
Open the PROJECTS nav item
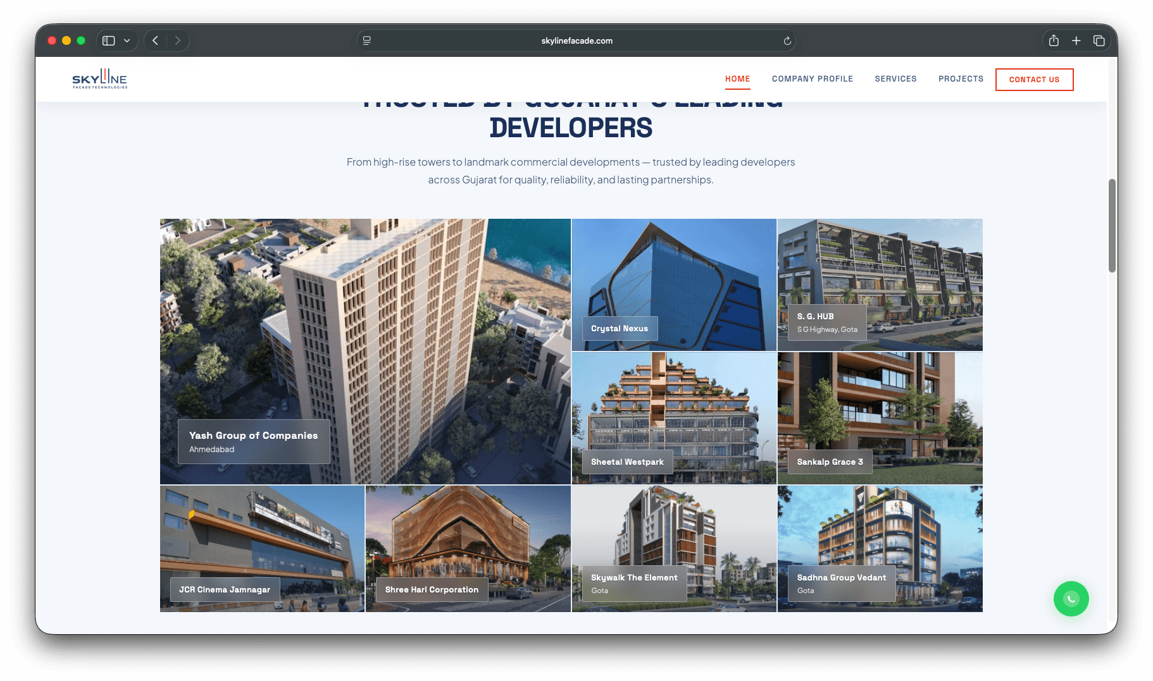pyautogui.click(x=961, y=79)
